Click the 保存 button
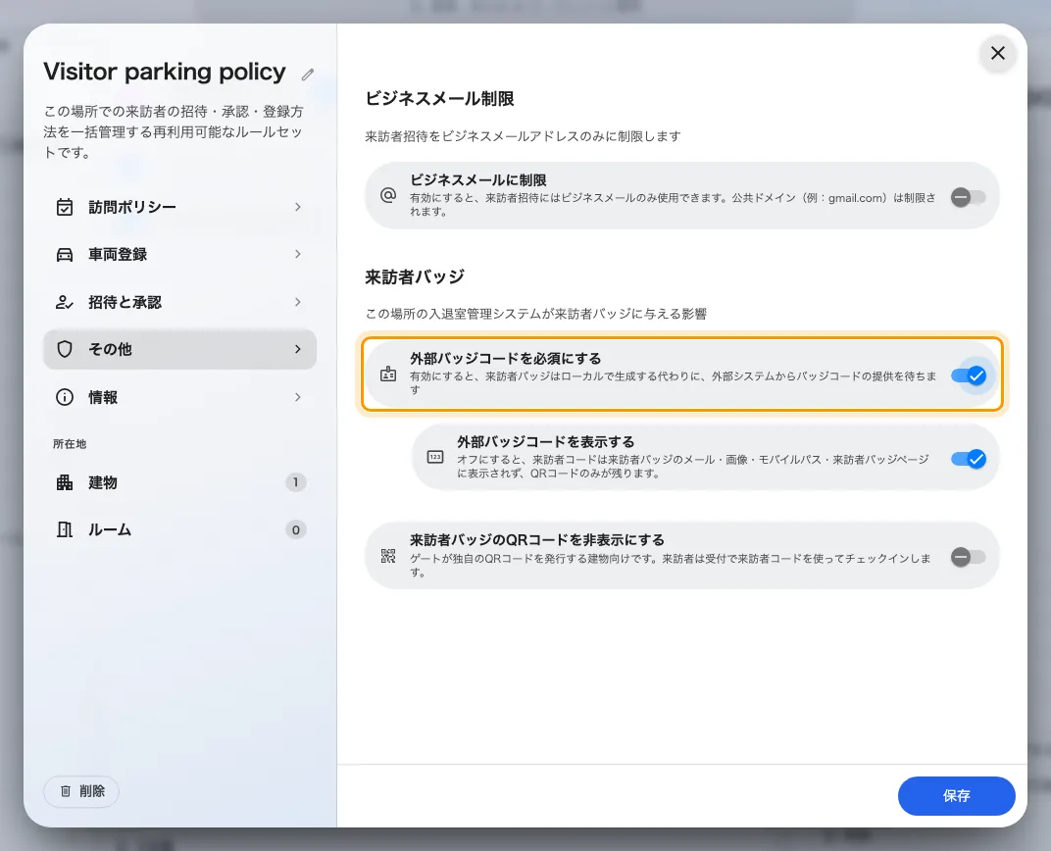This screenshot has height=851, width=1051. 957,796
